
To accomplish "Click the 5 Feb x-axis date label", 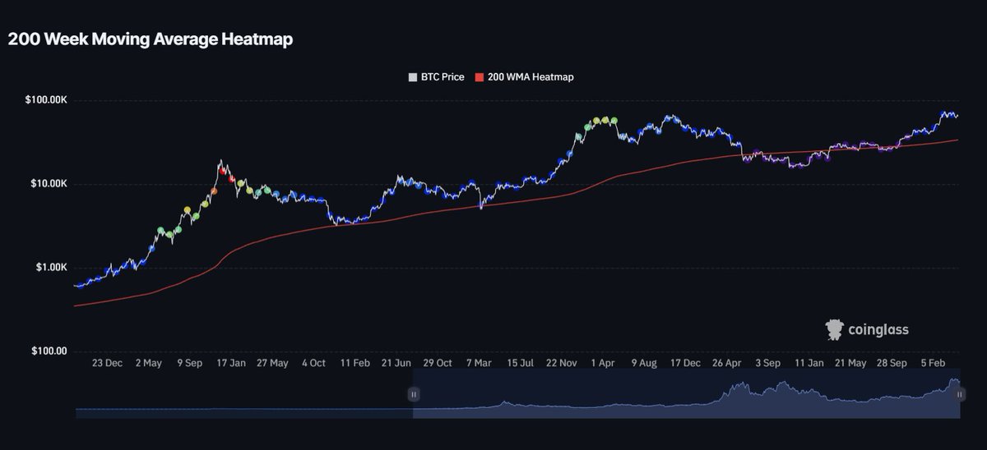I will point(934,362).
